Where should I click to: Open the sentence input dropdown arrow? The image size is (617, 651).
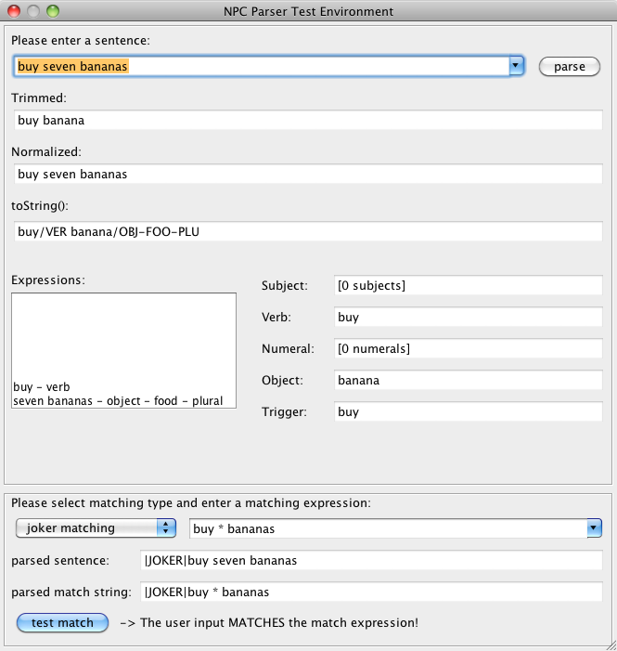[517, 67]
